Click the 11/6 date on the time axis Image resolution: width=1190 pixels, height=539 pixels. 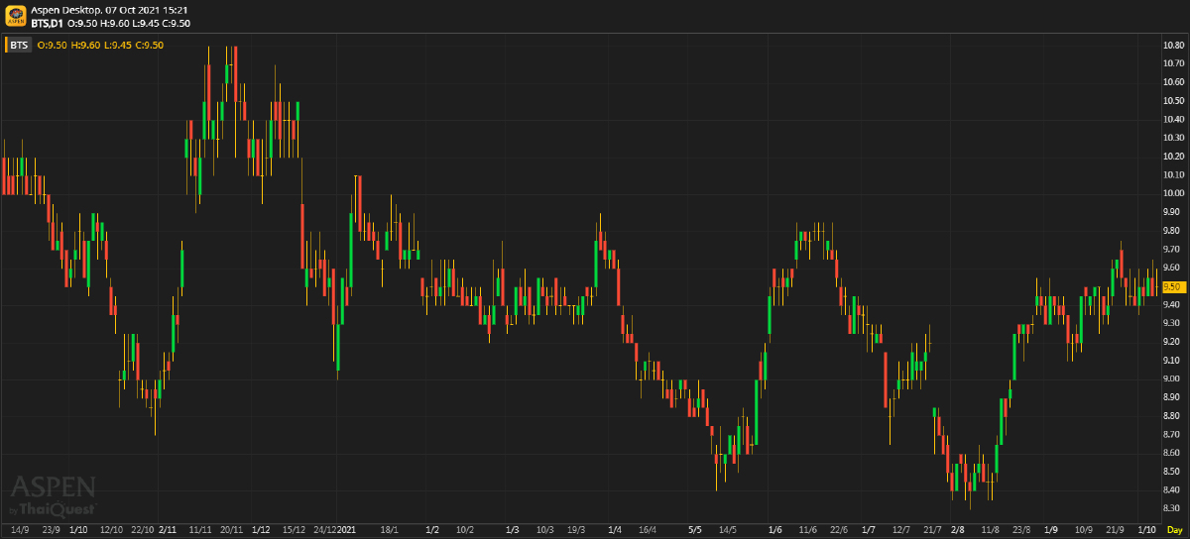[x=807, y=530]
